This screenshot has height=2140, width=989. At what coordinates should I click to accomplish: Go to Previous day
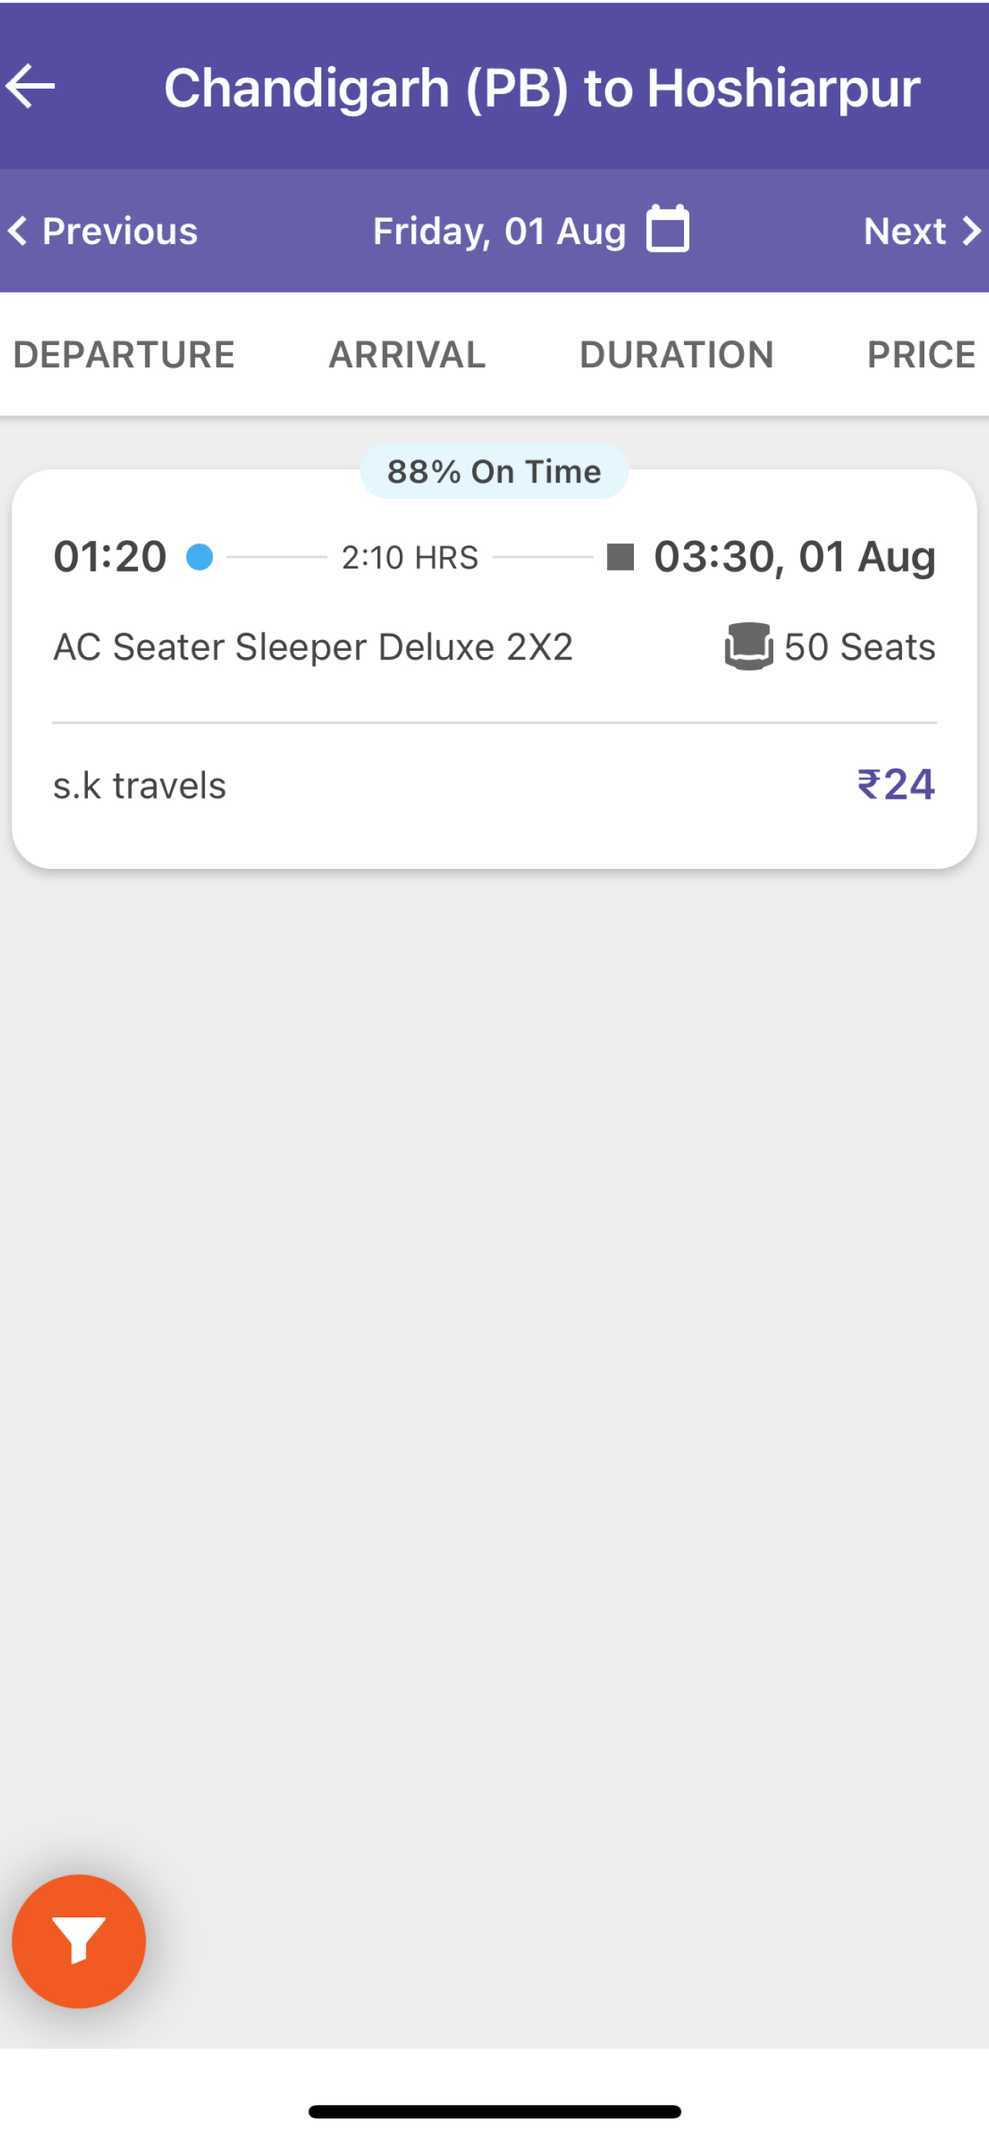(x=103, y=231)
